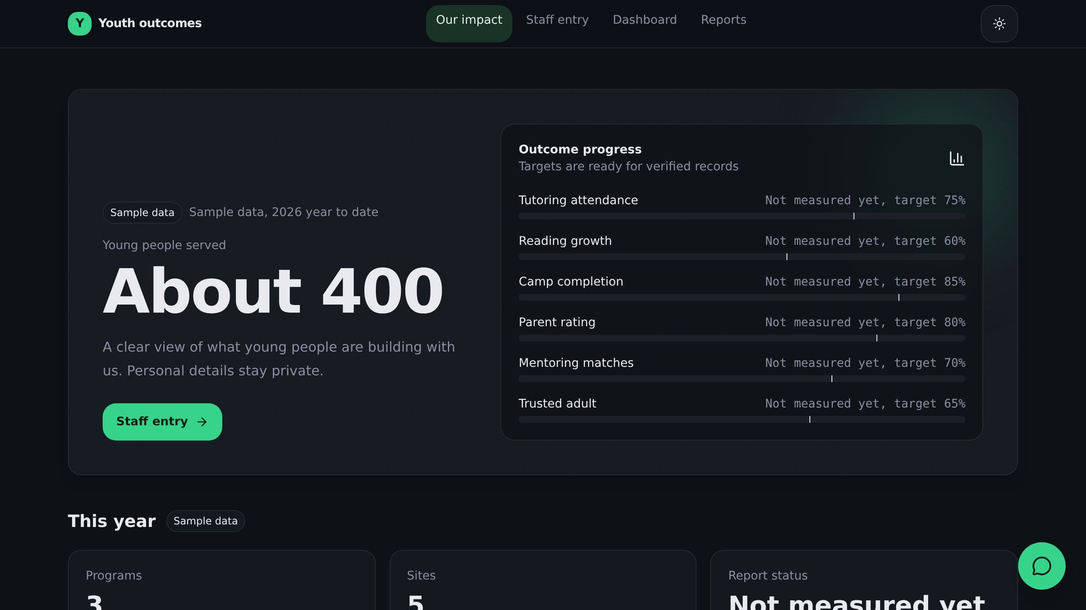This screenshot has width=1086, height=610.
Task: Click 'Not measured yet, target 60%' text
Action: 865,241
